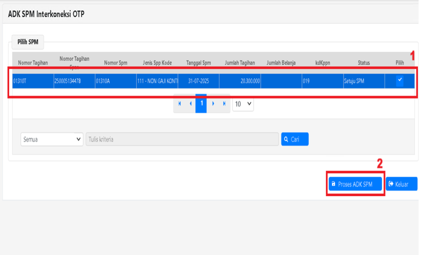The height and width of the screenshot is (255, 422).
Task: Sort by the Jumlah Tagihan column header
Action: 240,63
